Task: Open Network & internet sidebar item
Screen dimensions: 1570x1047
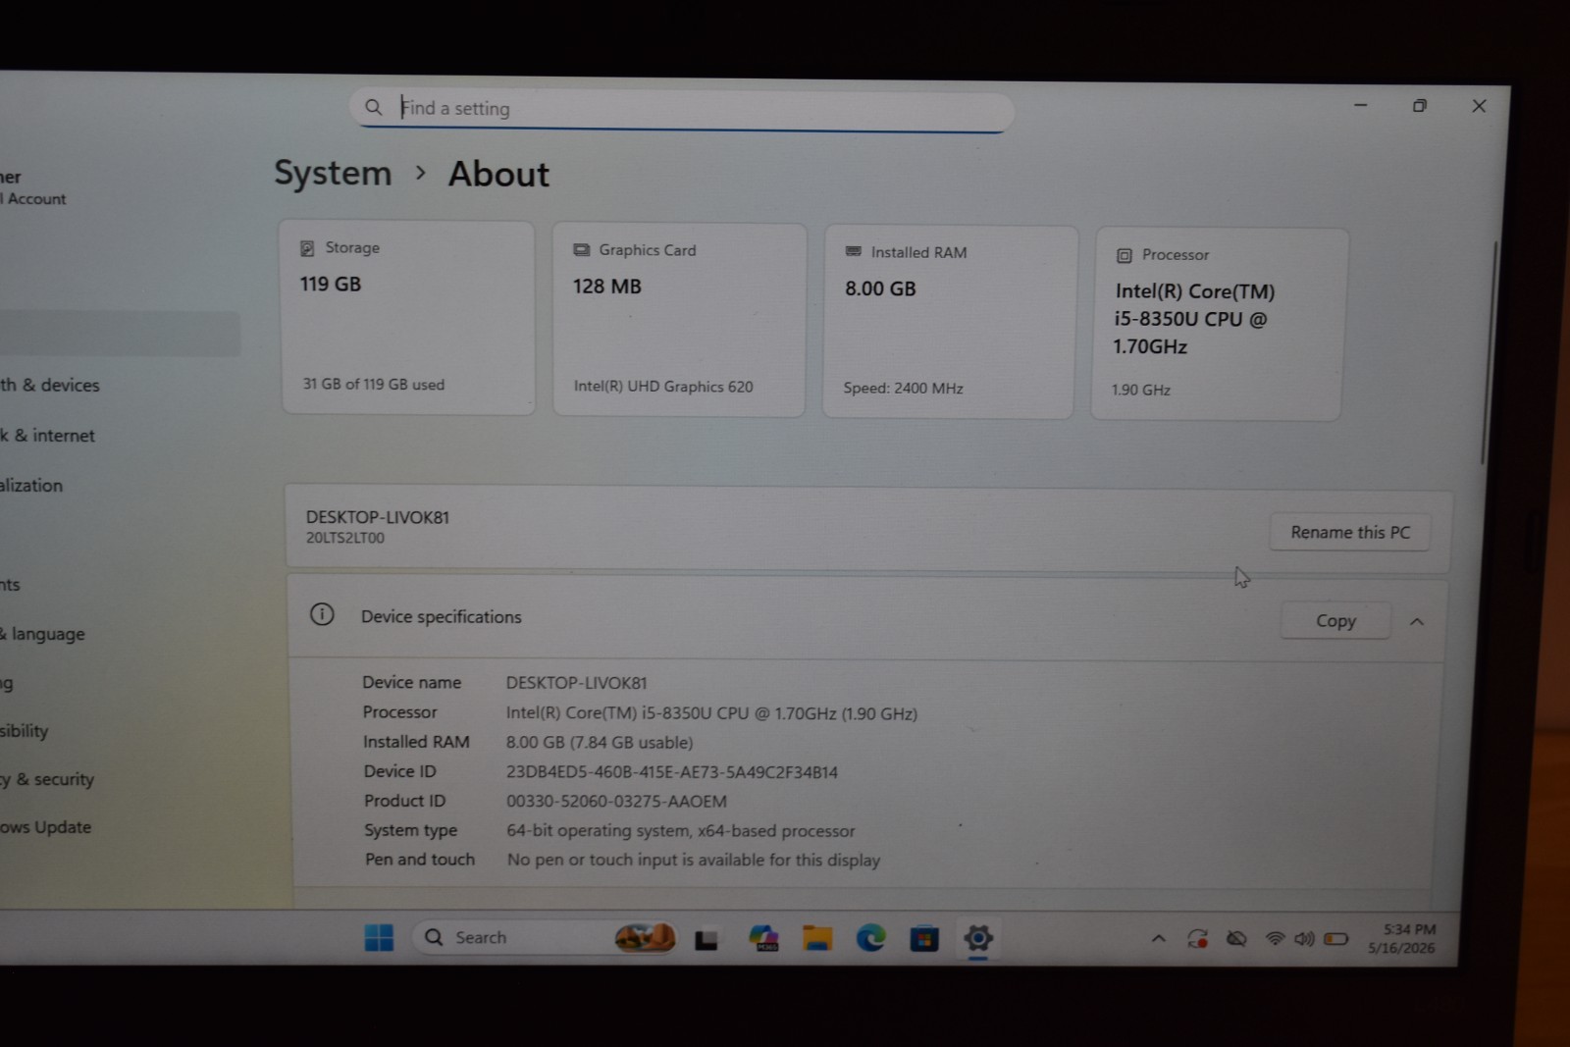Action: click(x=48, y=436)
